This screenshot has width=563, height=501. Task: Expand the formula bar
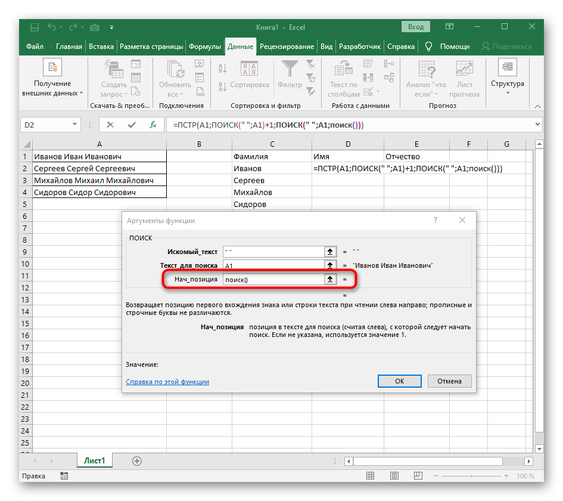coord(537,125)
